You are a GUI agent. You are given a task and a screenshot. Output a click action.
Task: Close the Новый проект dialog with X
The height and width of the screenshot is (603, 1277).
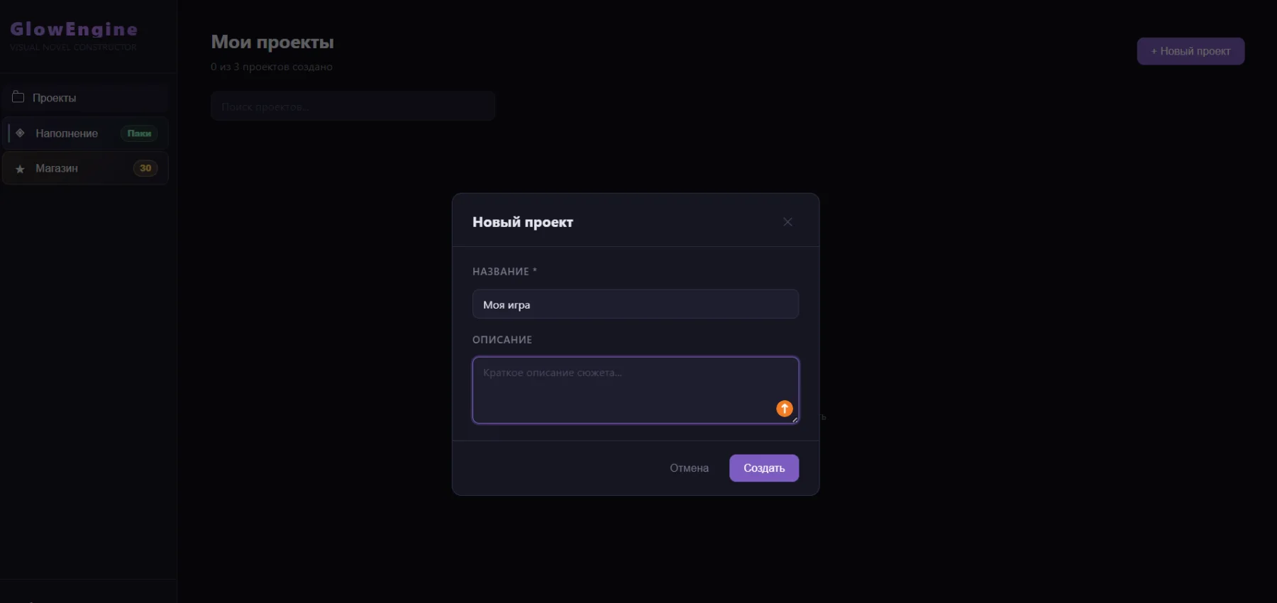[x=787, y=222]
